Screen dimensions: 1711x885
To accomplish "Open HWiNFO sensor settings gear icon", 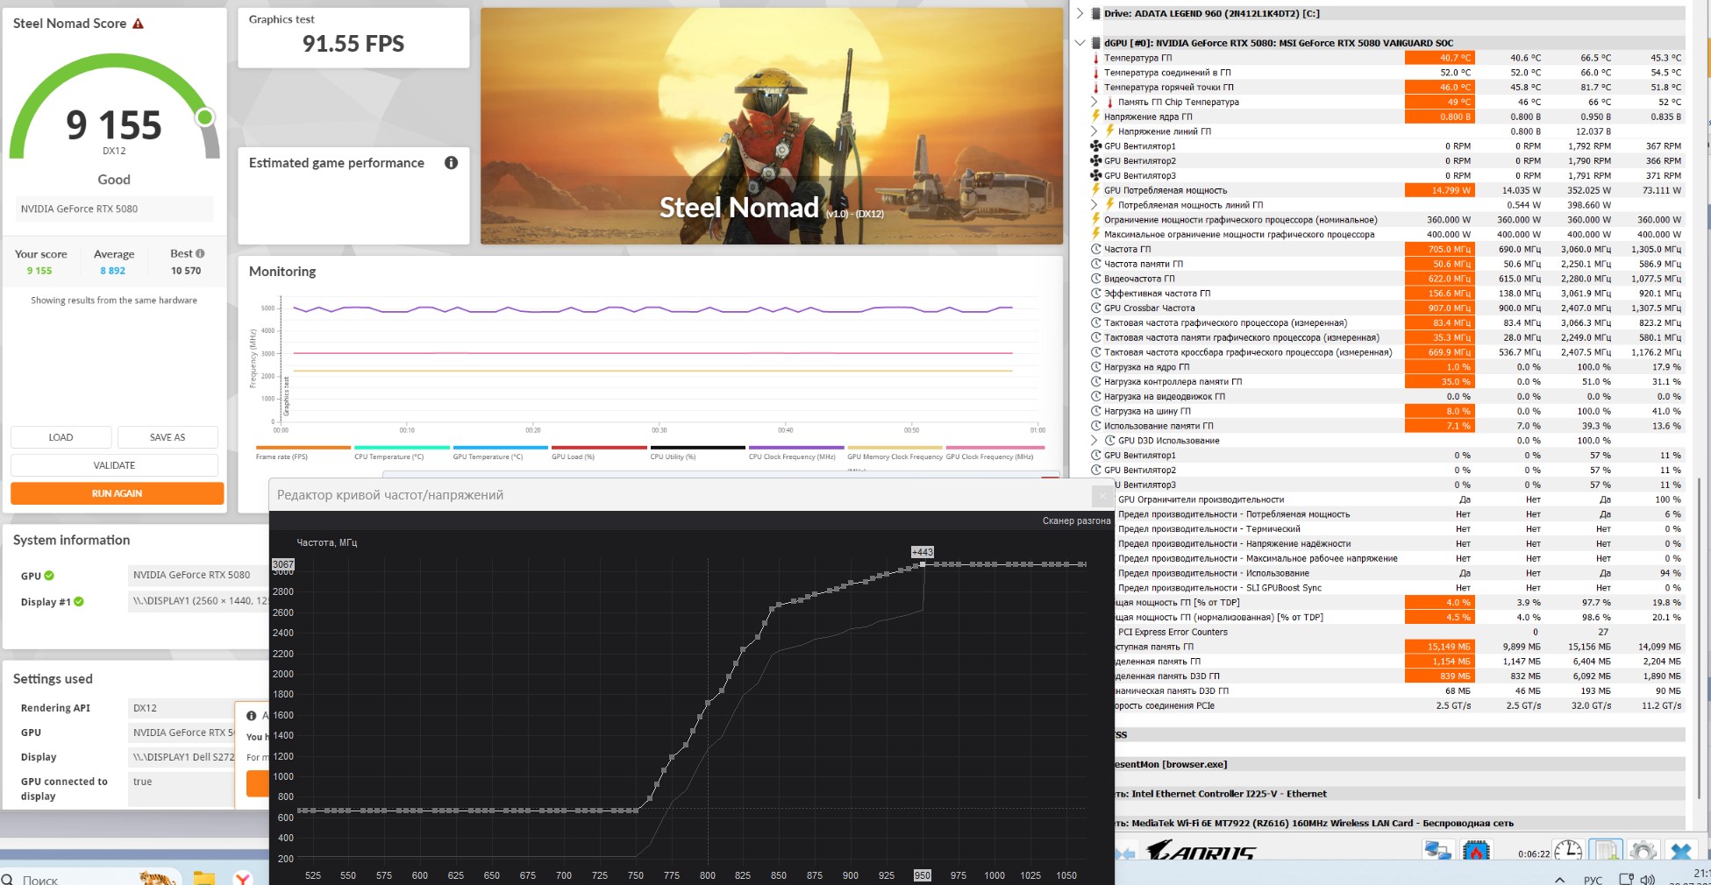I will coord(1643,851).
